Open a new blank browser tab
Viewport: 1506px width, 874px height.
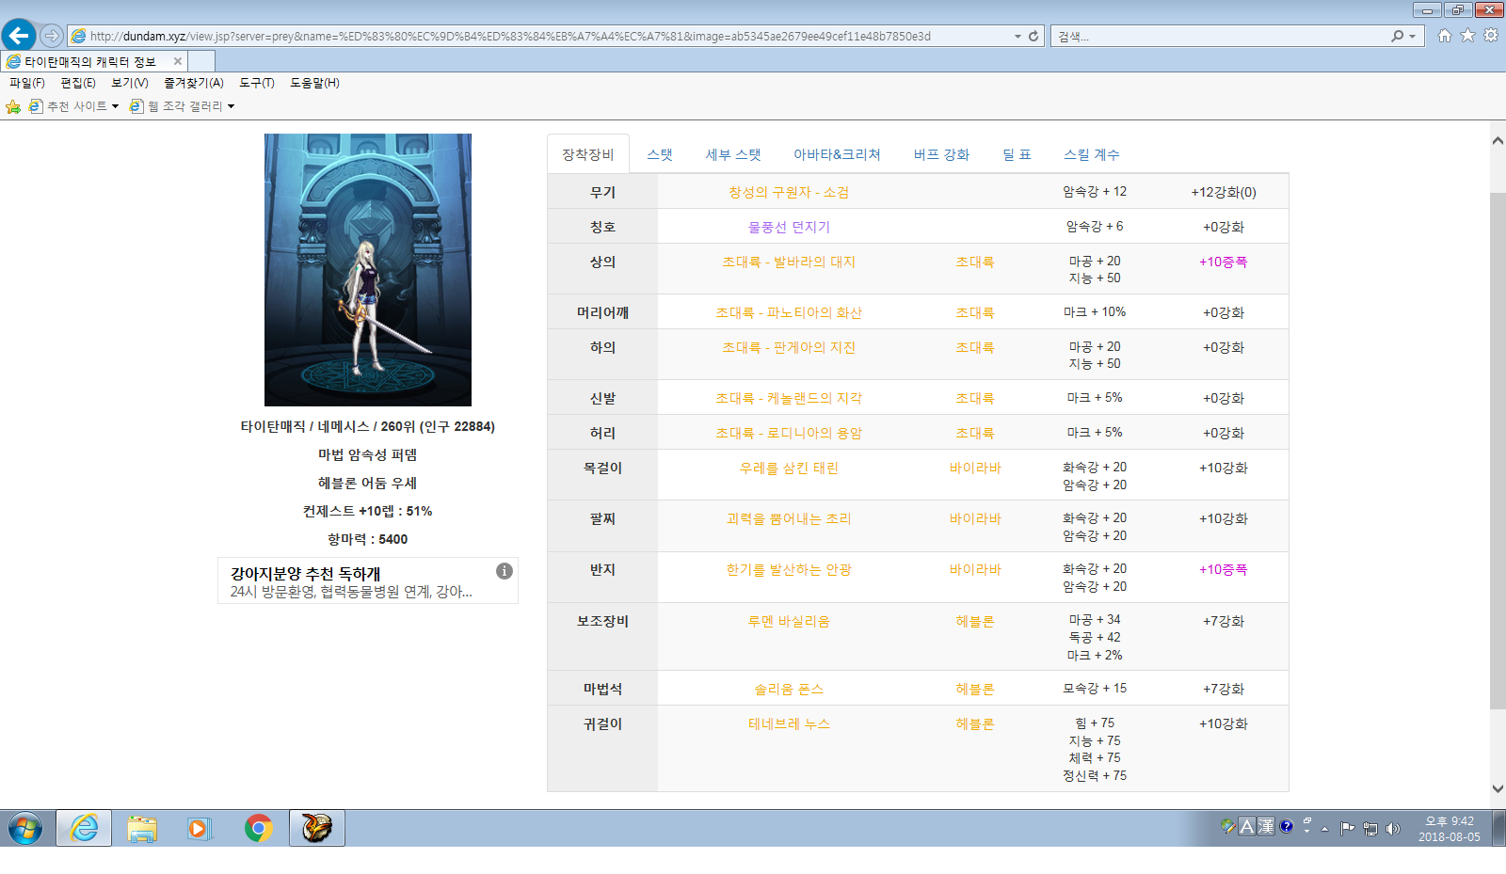click(201, 61)
